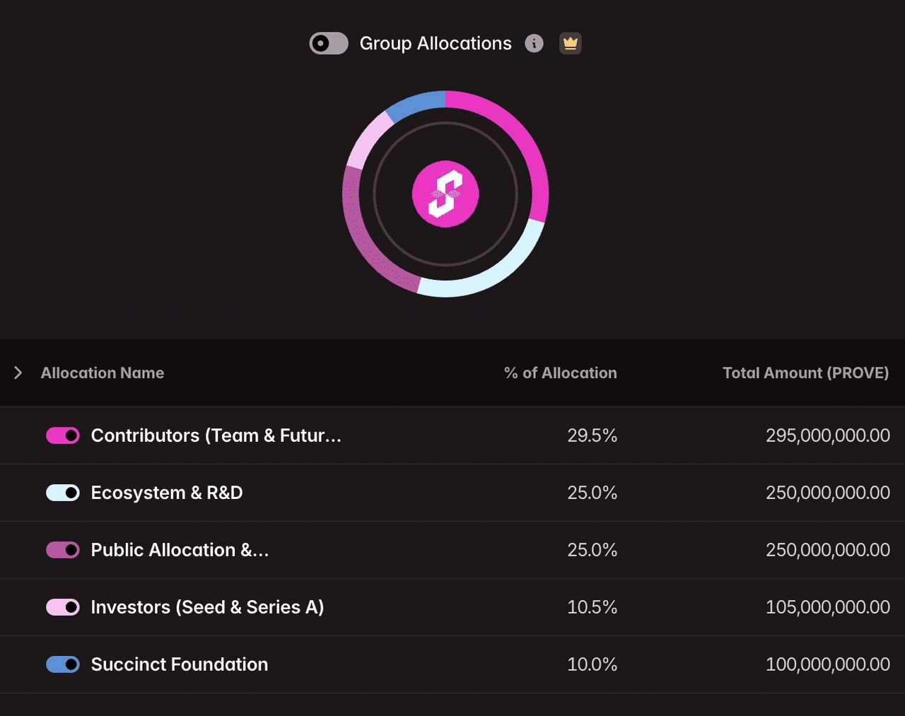Toggle the Ecosystem & R&D allocation switch
Image resolution: width=905 pixels, height=716 pixels.
pyautogui.click(x=63, y=493)
